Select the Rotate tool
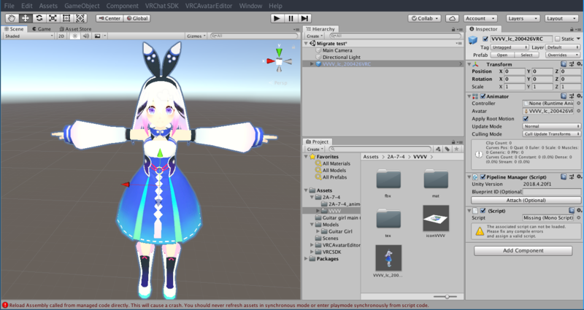Image resolution: width=584 pixels, height=310 pixels. point(39,18)
